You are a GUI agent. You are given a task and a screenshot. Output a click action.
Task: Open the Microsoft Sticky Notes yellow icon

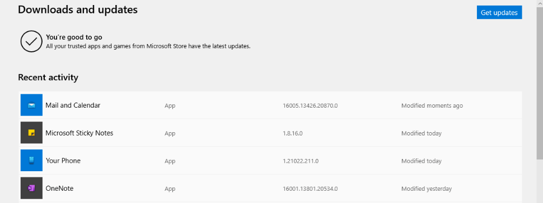pos(31,133)
